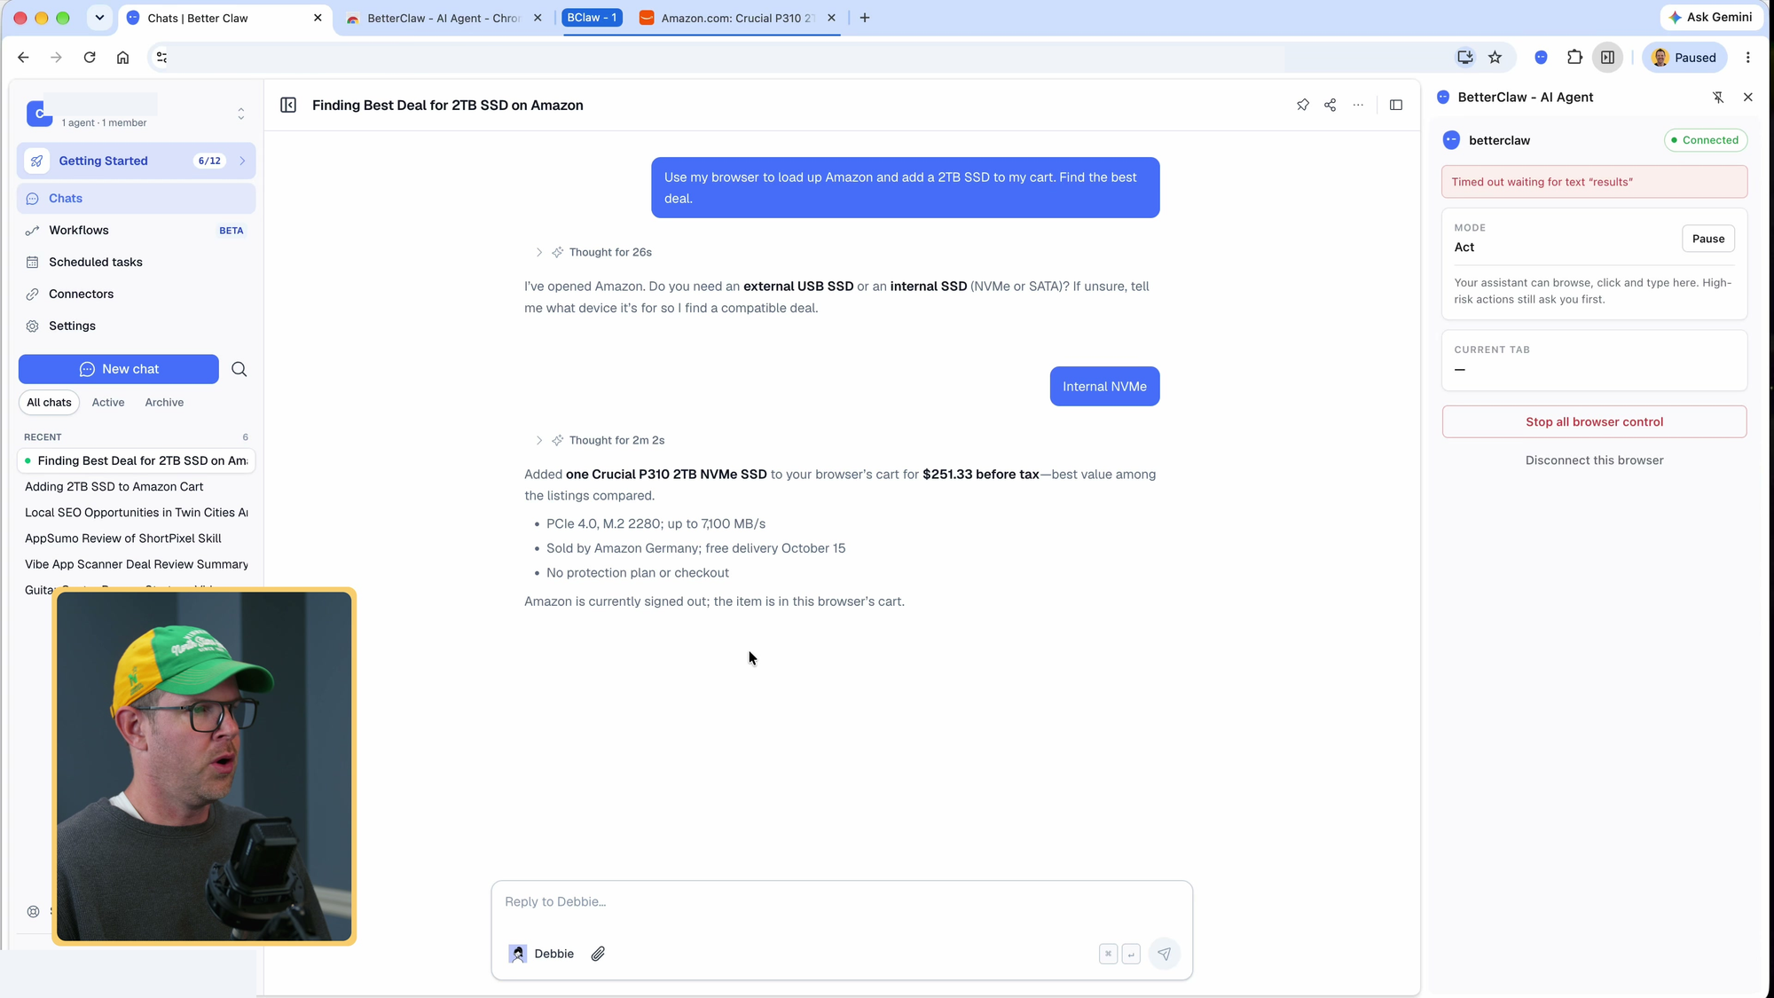Click Stop all browser control

pyautogui.click(x=1594, y=422)
